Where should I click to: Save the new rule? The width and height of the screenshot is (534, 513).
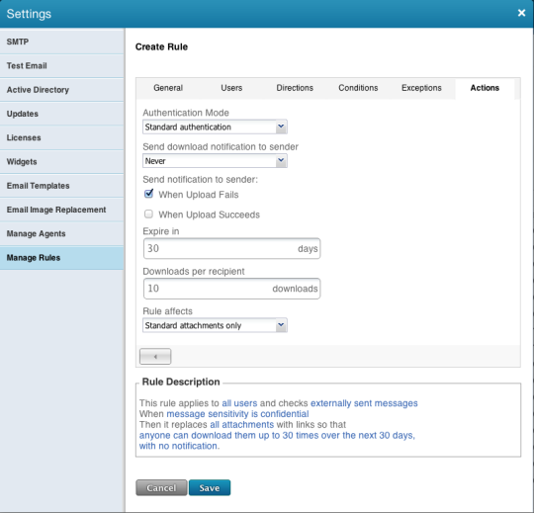click(x=210, y=488)
